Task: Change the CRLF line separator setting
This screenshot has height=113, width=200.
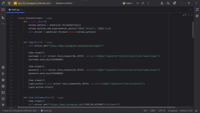Action: [153, 111]
